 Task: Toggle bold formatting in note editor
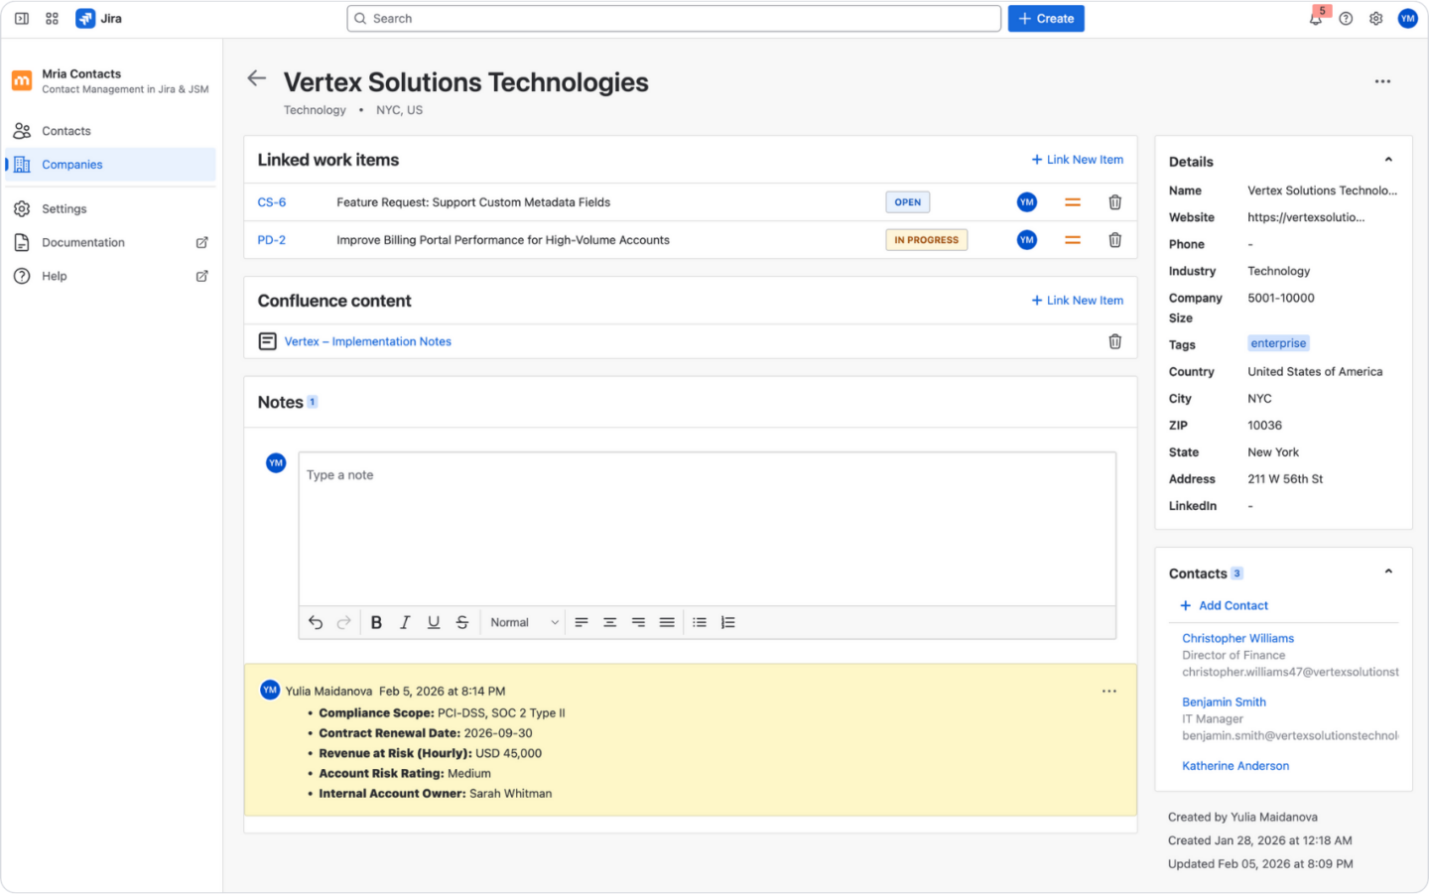point(376,622)
